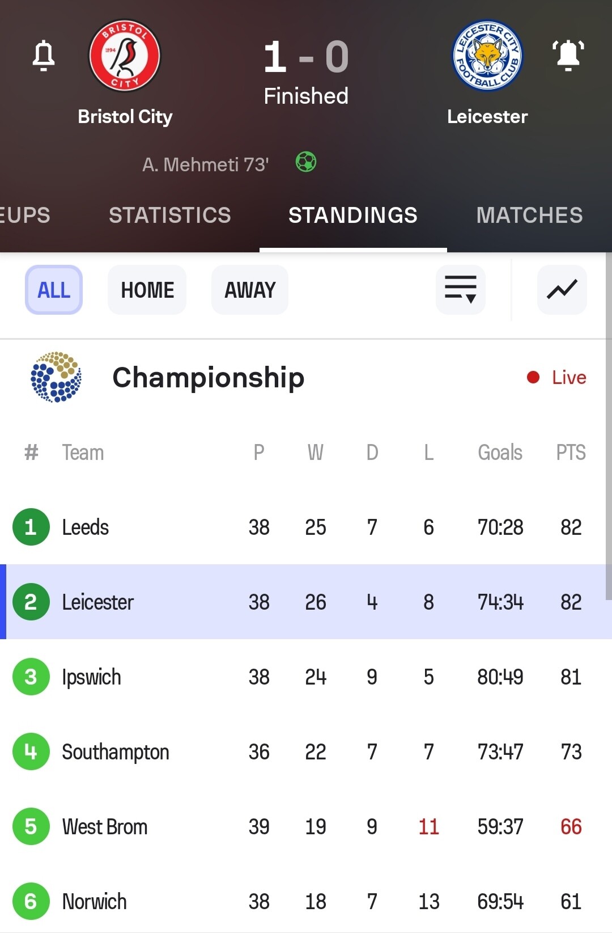Select the ALL standings filter
612x933 pixels.
[x=54, y=290]
